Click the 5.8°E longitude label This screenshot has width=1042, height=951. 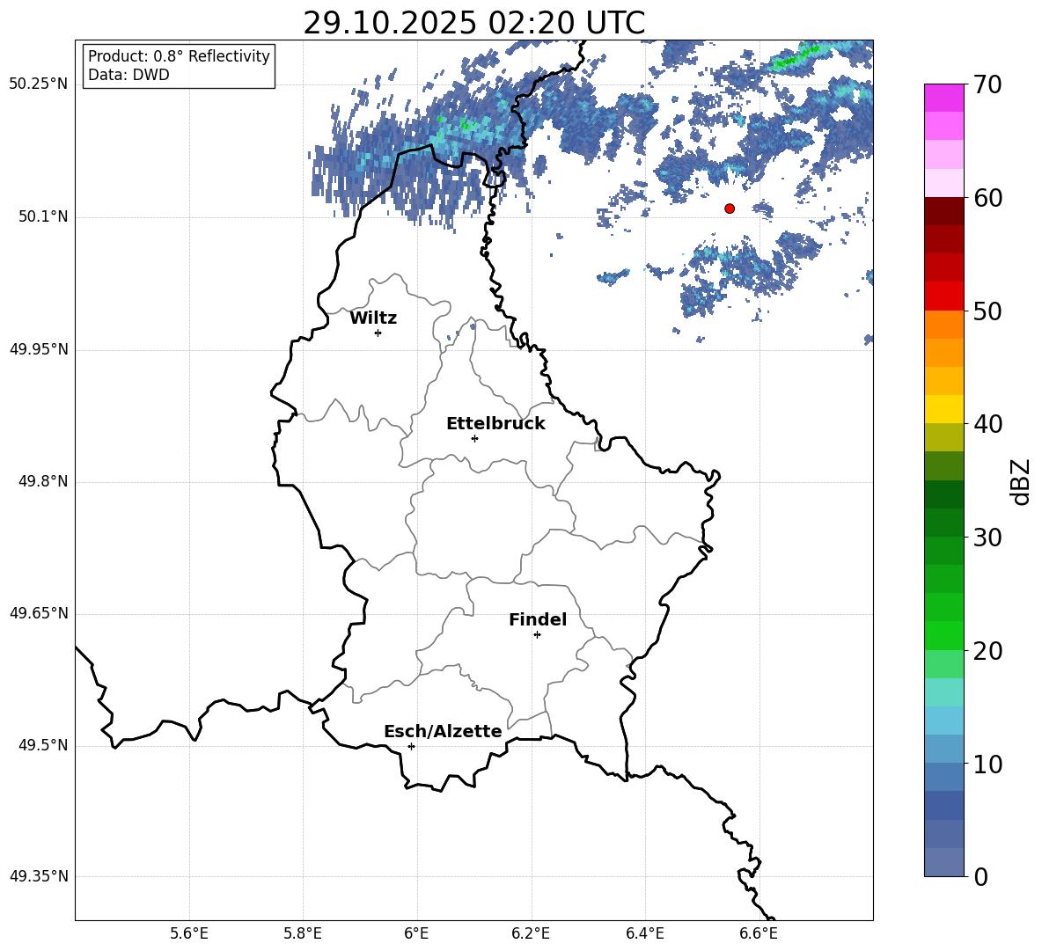click(x=303, y=933)
